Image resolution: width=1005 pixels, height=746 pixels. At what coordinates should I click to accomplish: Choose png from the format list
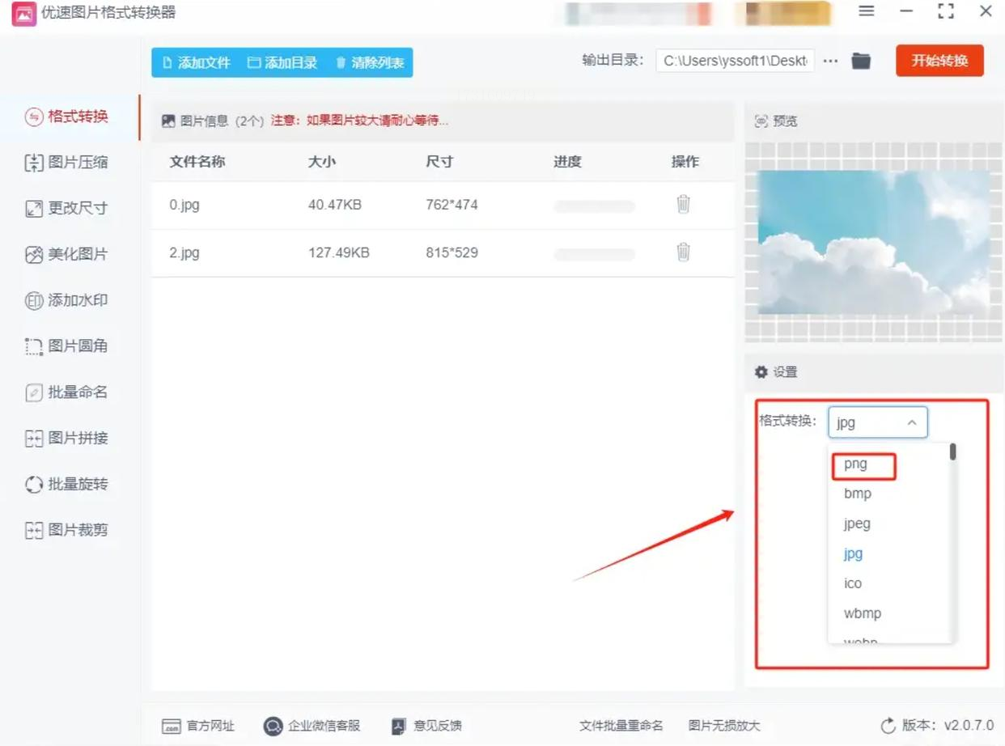point(855,464)
